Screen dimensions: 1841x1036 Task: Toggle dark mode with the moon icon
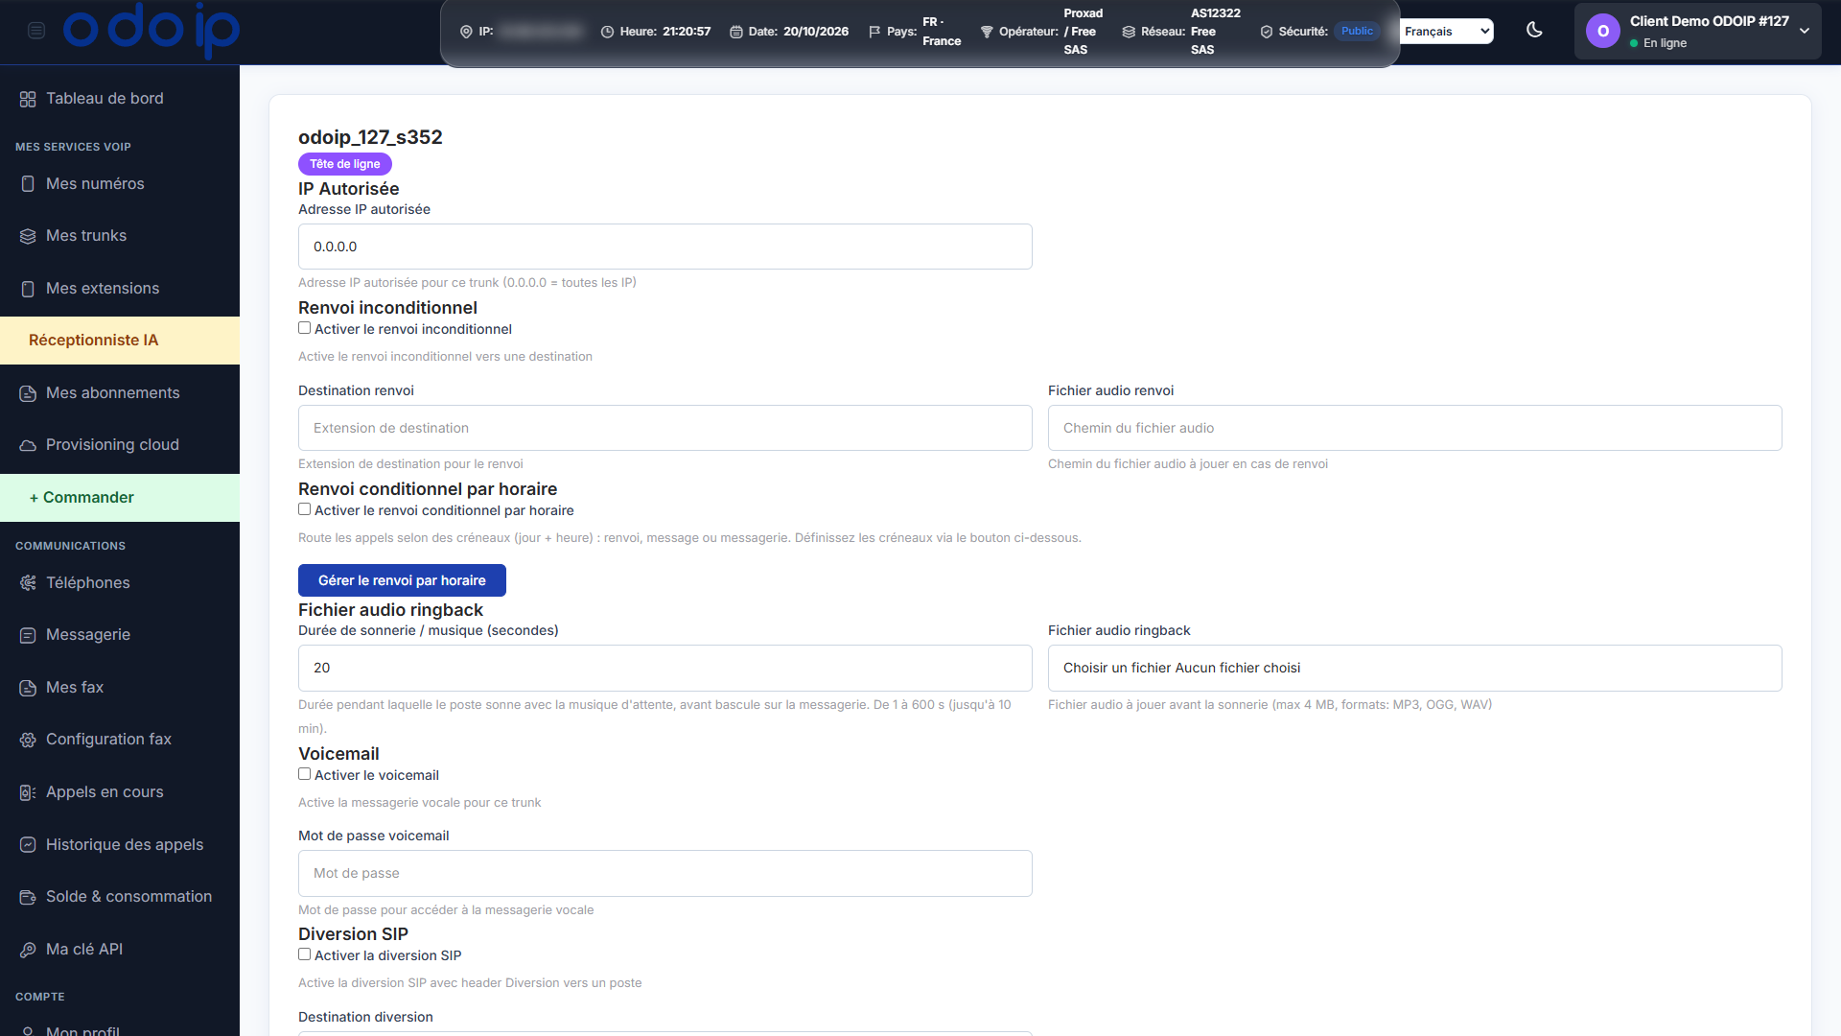click(x=1534, y=30)
